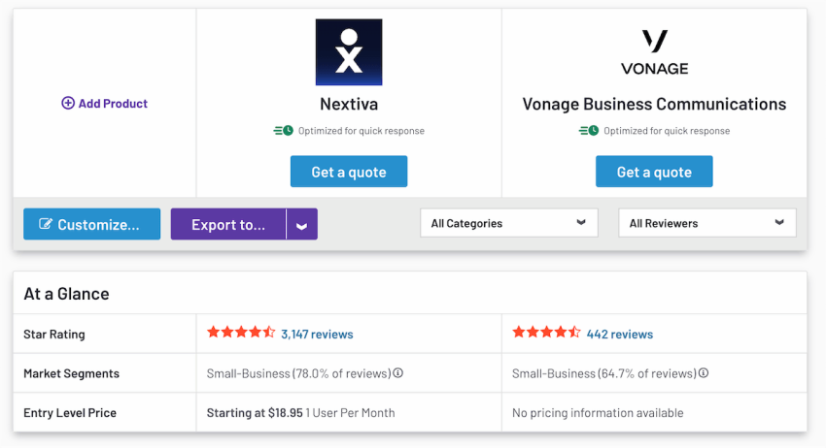Click the Nextiva product title

coord(349,104)
